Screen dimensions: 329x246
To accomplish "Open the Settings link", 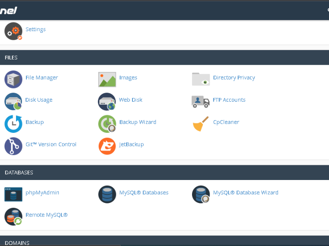I will tap(35, 30).
